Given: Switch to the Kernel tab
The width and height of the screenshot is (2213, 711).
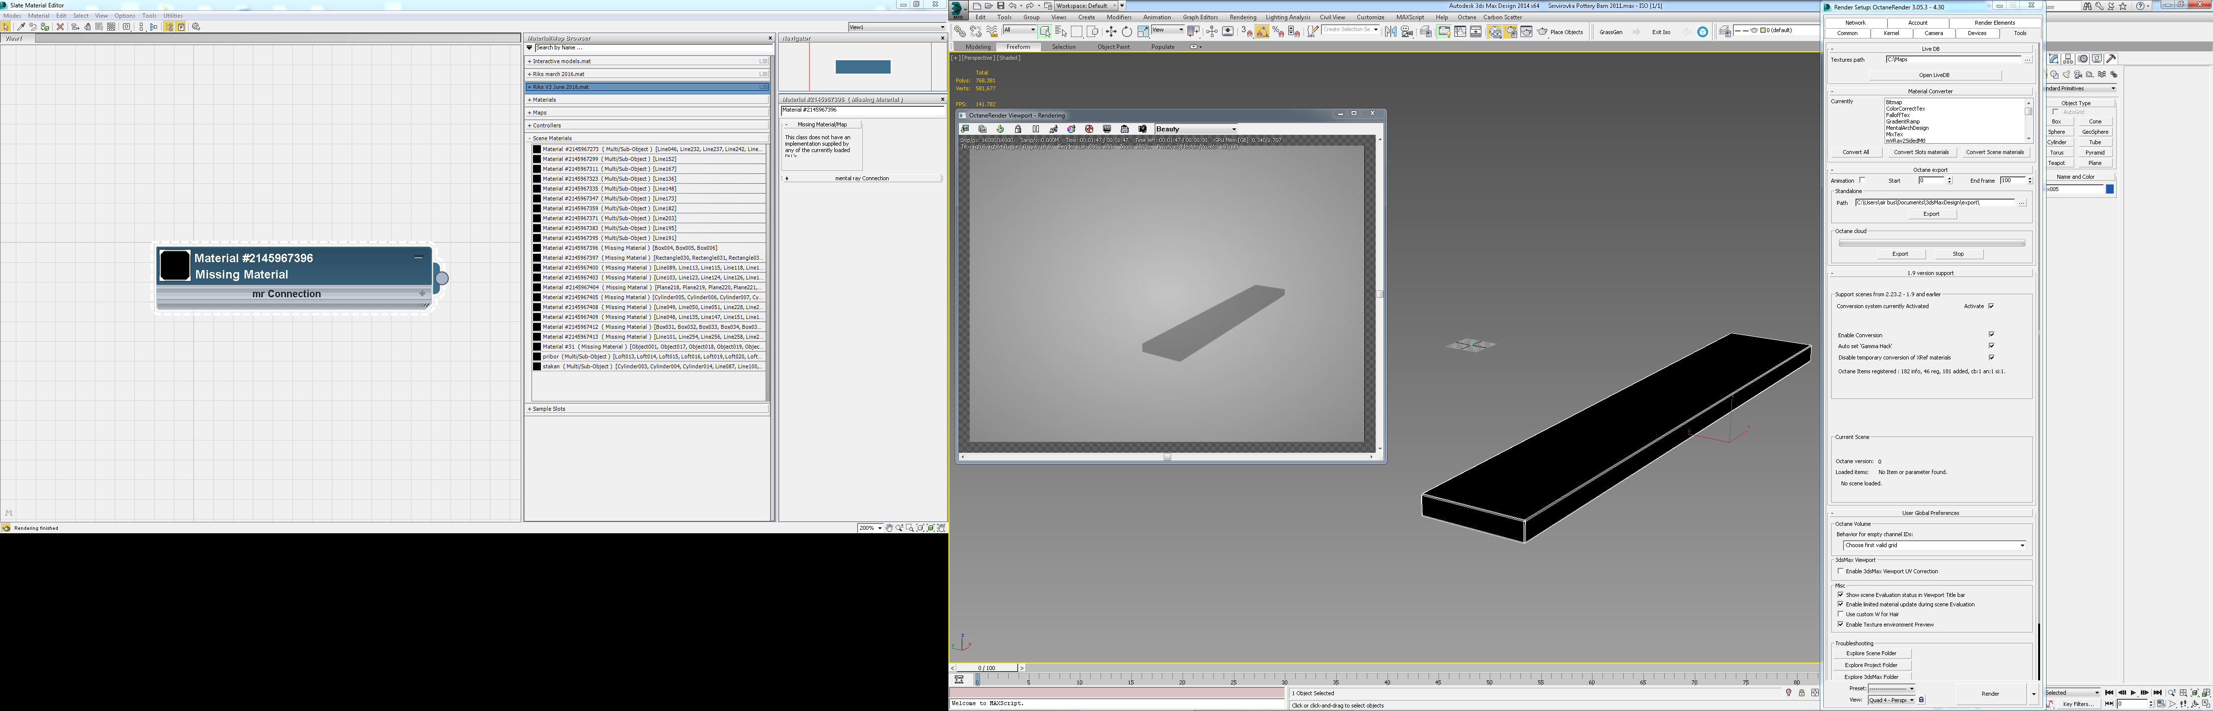Looking at the screenshot, I should (x=1891, y=34).
